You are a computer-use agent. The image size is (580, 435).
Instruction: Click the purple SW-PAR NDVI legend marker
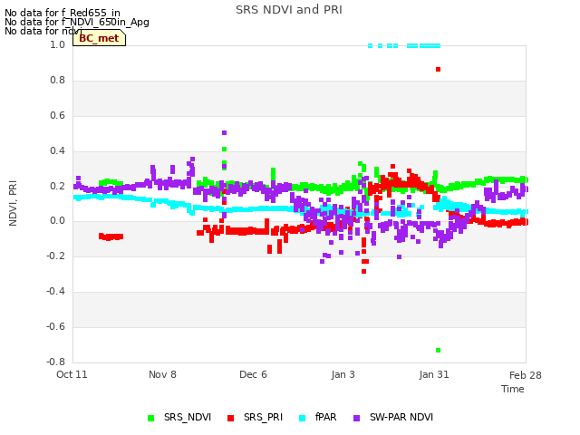coord(356,418)
